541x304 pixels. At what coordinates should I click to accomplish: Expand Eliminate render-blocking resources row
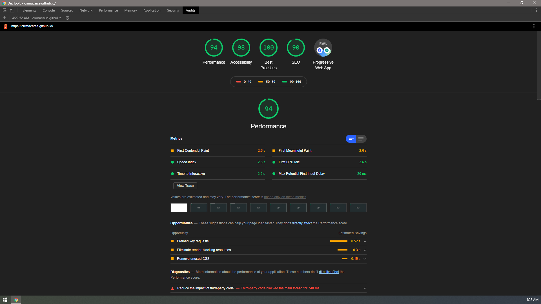[365, 250]
